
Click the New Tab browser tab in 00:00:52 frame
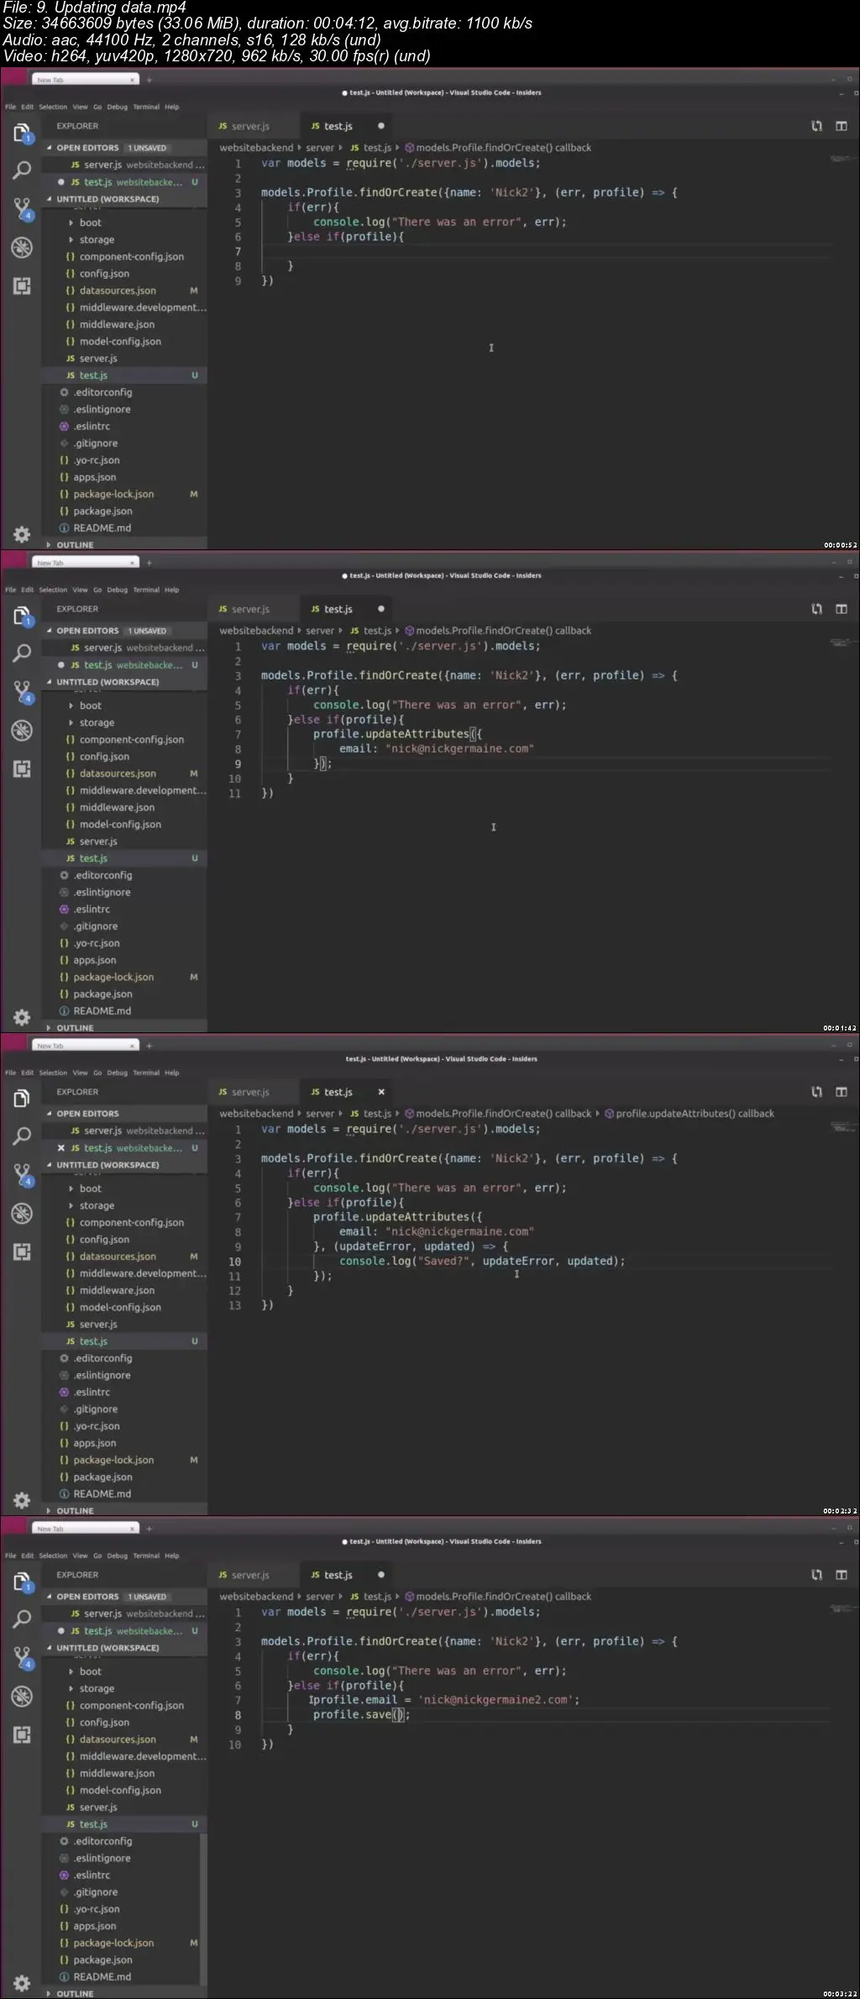84,80
